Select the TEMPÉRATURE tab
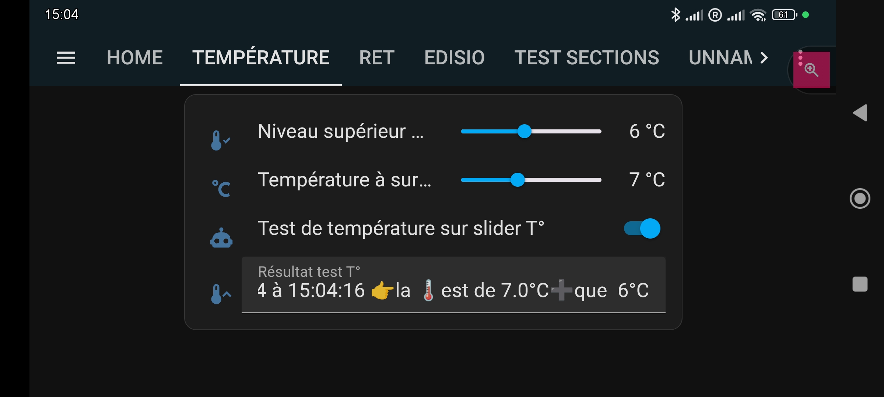Viewport: 884px width, 397px height. click(261, 57)
